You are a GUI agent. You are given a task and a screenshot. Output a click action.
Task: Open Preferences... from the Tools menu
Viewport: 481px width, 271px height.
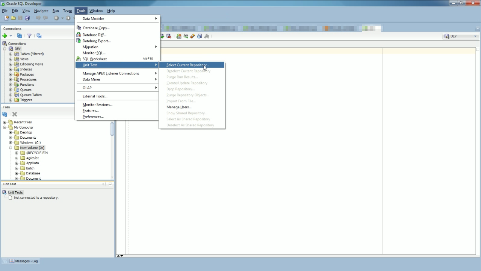tap(117, 117)
